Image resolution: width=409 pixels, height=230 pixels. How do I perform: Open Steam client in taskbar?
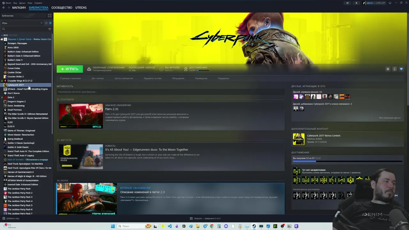coord(254,226)
